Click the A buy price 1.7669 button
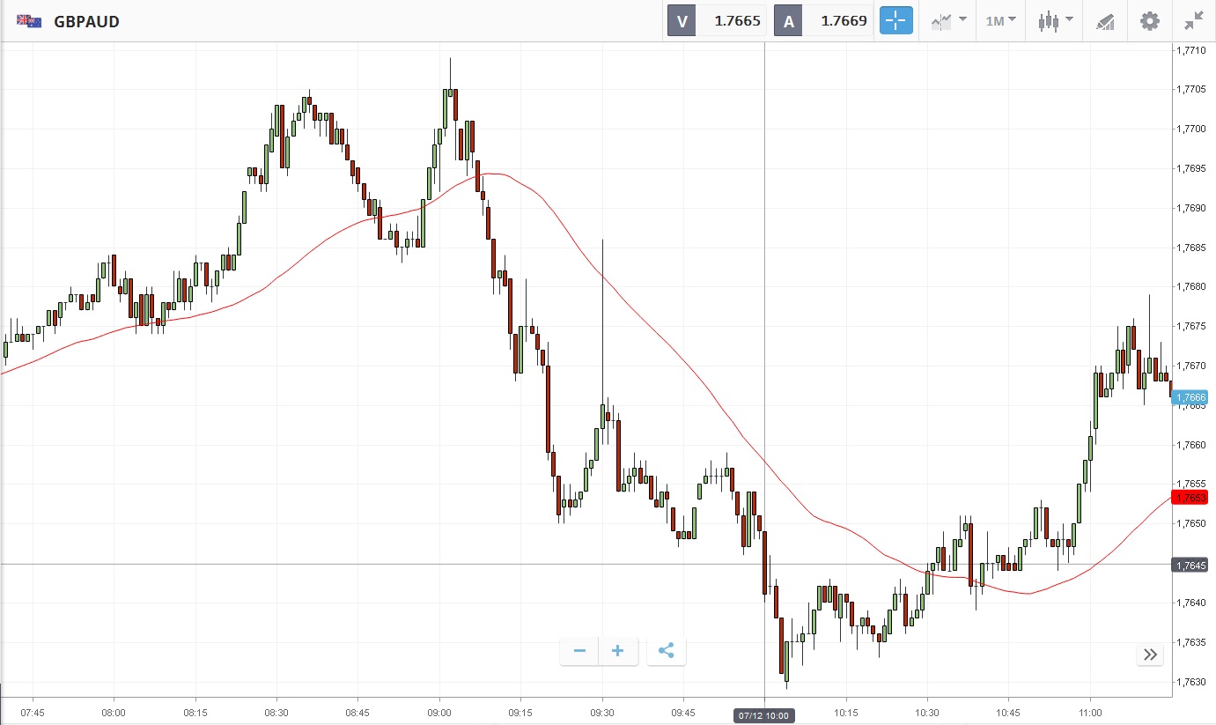 [x=823, y=21]
